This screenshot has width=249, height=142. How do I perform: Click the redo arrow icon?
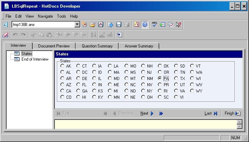pyautogui.click(x=23, y=35)
